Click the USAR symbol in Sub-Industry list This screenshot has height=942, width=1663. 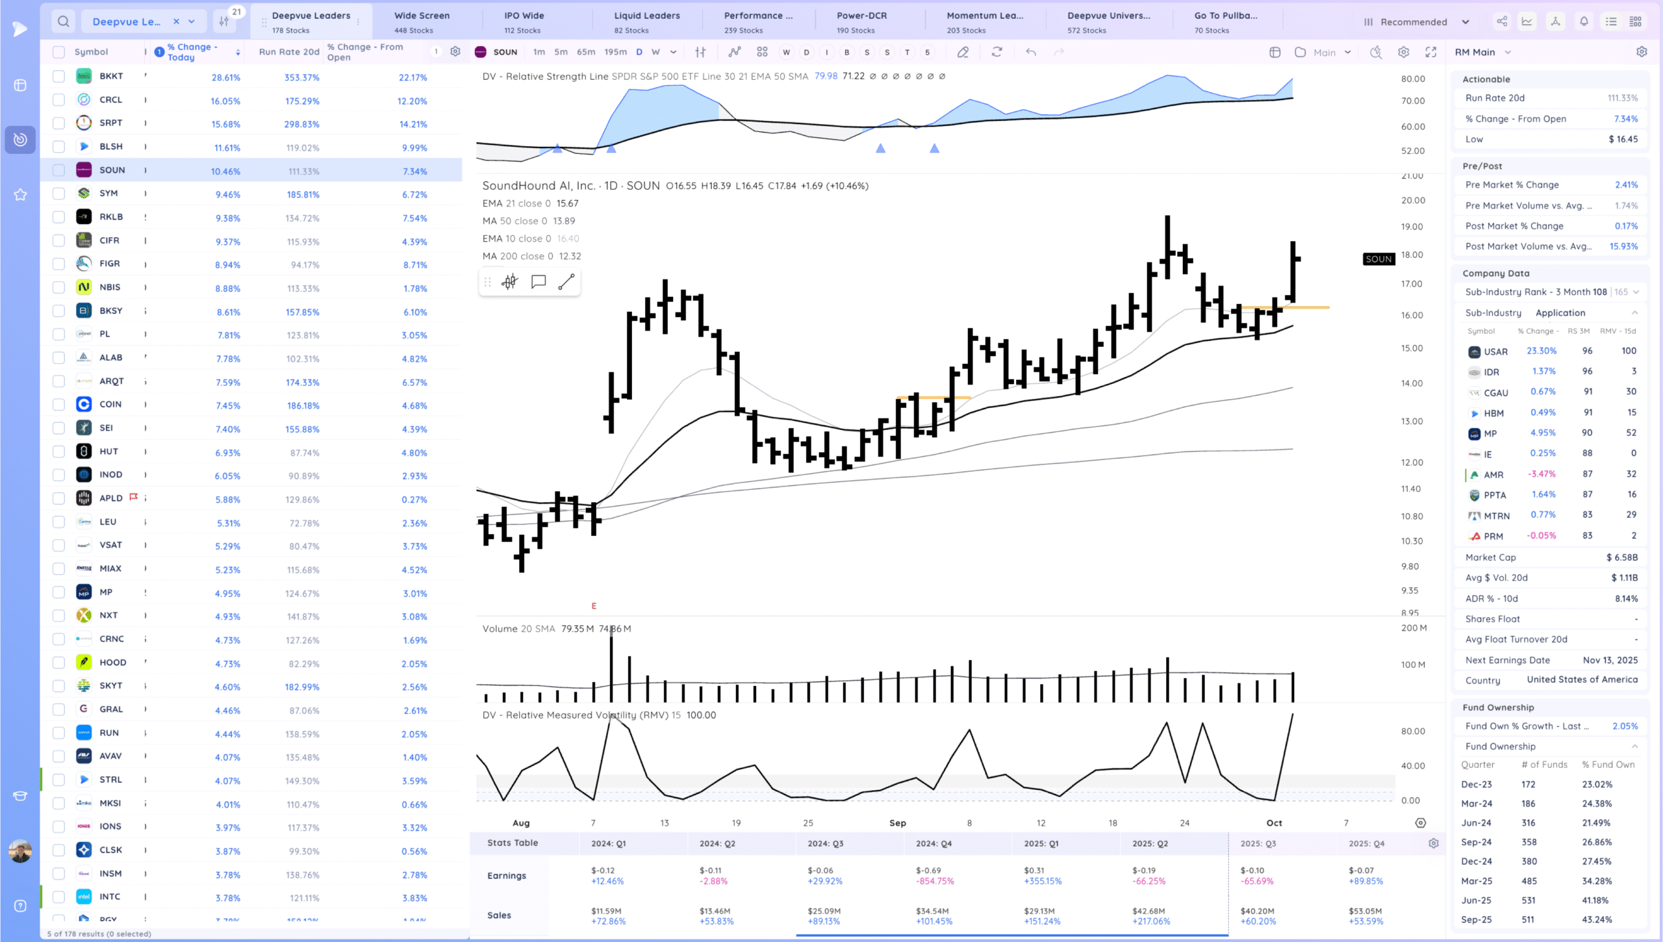point(1495,351)
